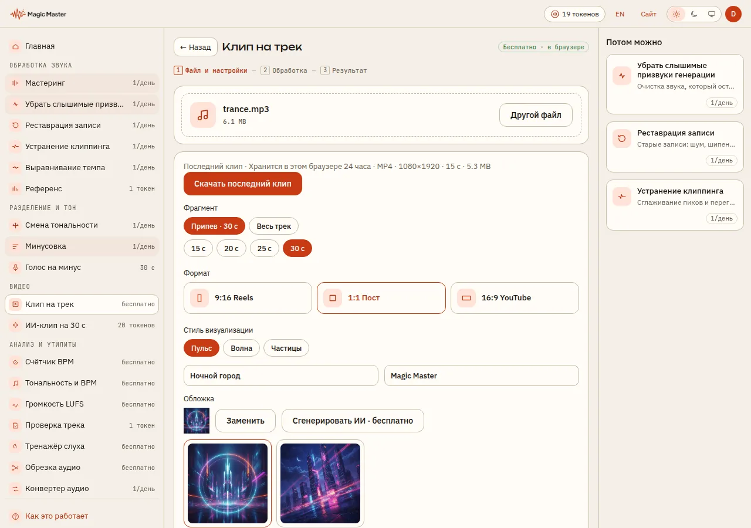Click the Голос на минус microphone icon
751x528 pixels.
(x=15, y=267)
